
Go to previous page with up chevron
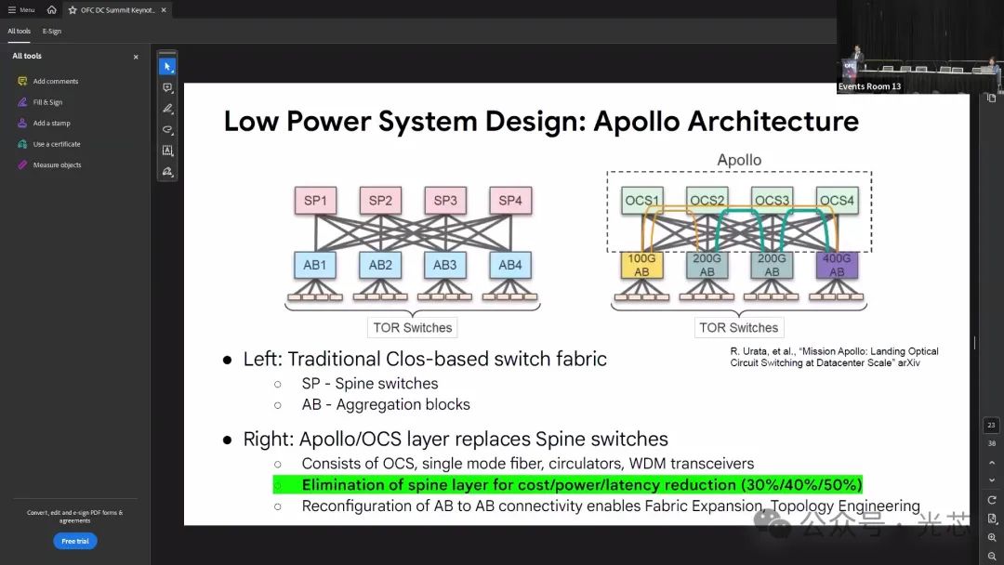pyautogui.click(x=992, y=463)
